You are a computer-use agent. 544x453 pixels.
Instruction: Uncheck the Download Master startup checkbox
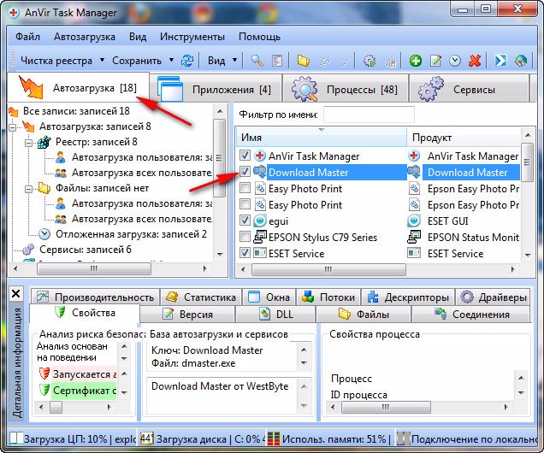(245, 172)
